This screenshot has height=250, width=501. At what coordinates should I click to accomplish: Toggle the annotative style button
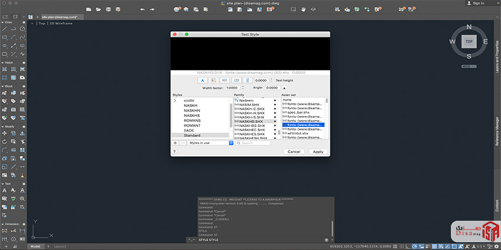point(202,80)
